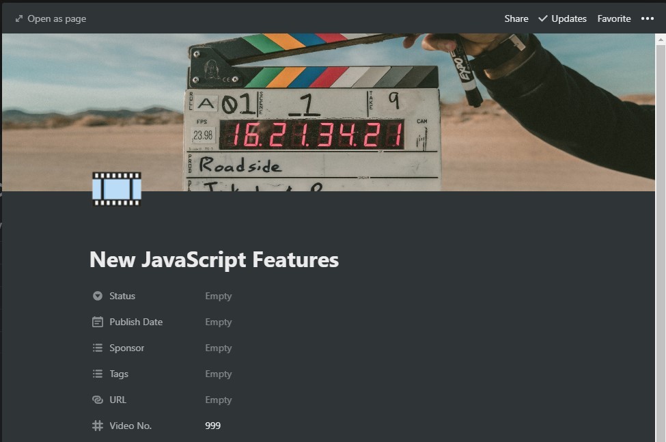
Task: Click the Share button
Action: [516, 18]
